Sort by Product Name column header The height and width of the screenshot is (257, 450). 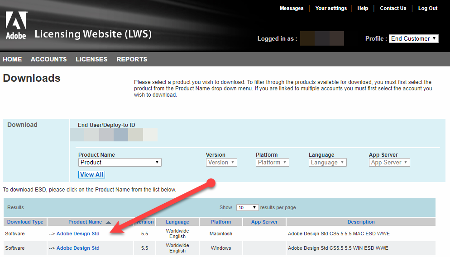pos(85,222)
